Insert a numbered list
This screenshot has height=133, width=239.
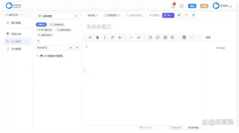[158, 37]
